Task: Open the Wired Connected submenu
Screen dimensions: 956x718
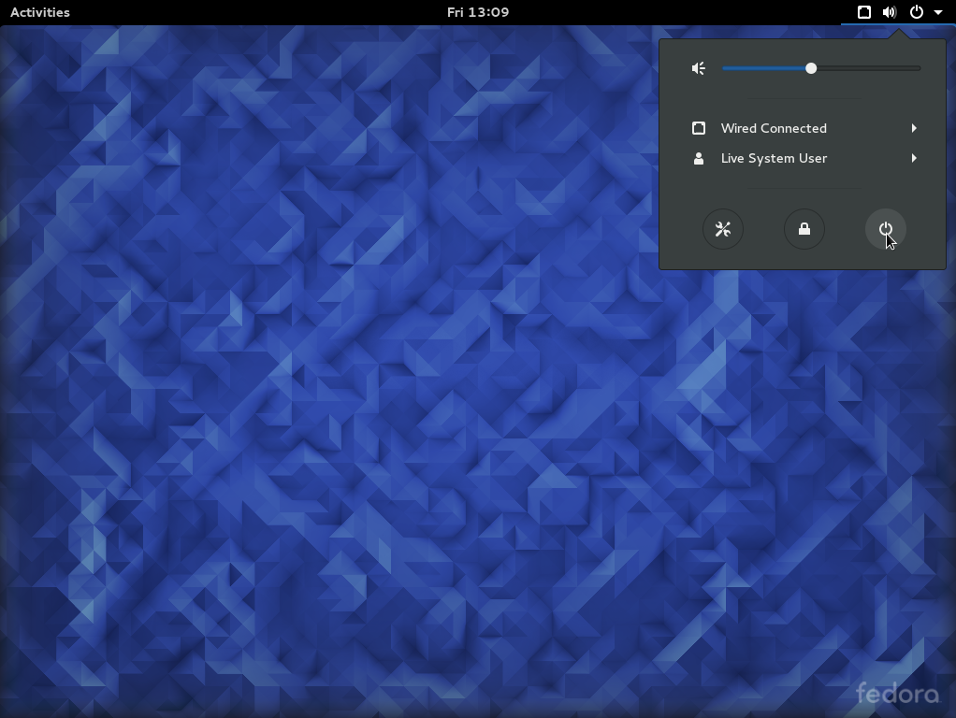Action: pyautogui.click(x=803, y=128)
